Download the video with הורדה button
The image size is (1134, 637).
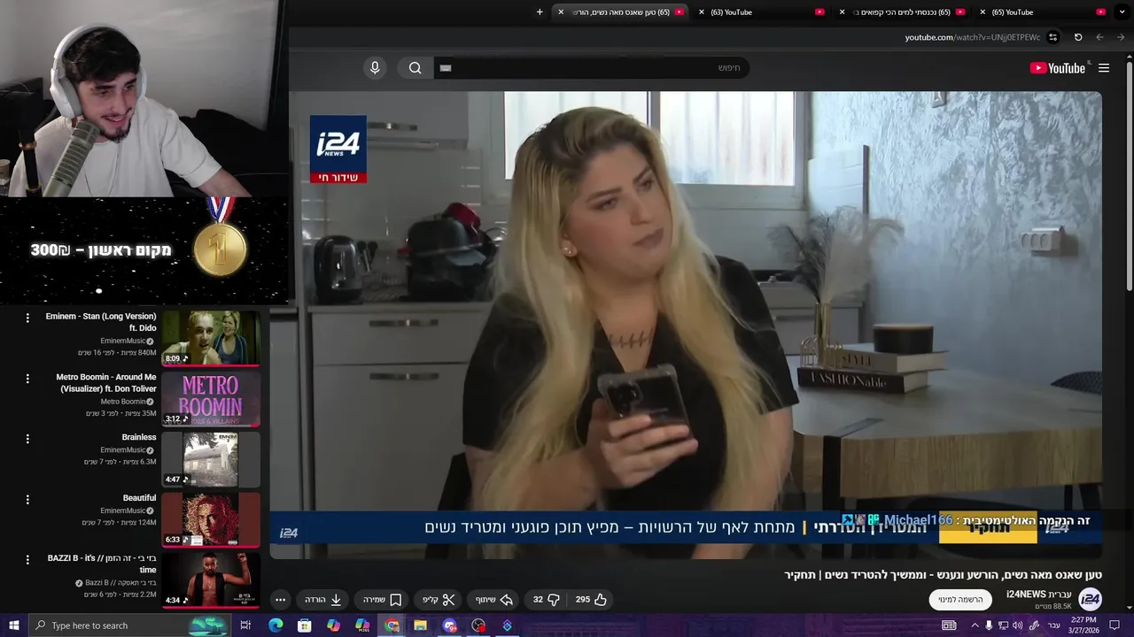pos(323,599)
